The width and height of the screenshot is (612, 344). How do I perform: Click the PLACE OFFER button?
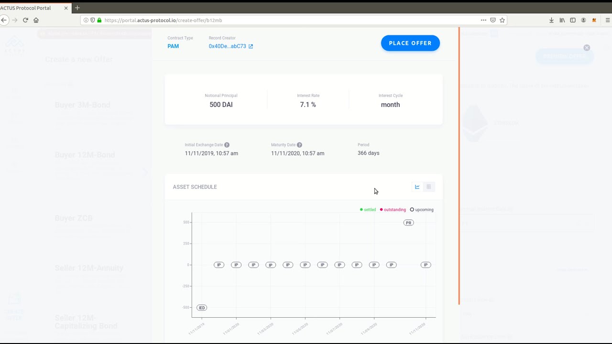[410, 43]
